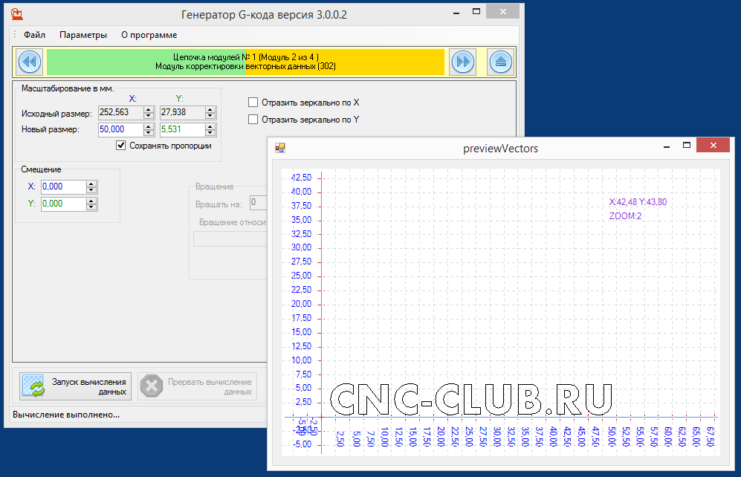Click the source size X field 252,563
The image size is (741, 477).
click(120, 112)
